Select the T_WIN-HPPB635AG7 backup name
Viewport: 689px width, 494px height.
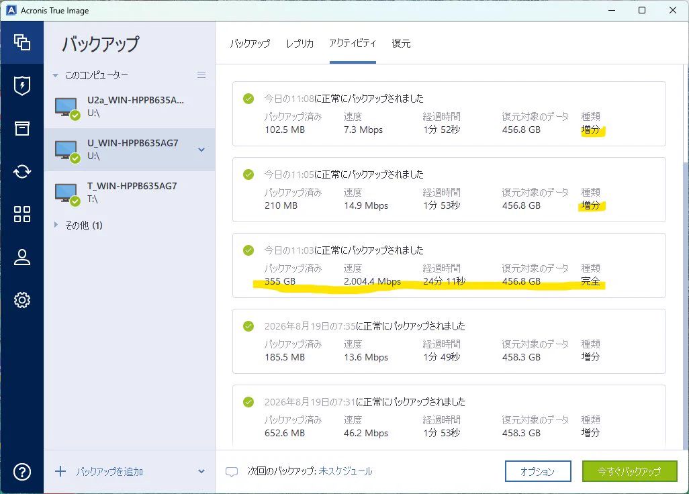[132, 186]
